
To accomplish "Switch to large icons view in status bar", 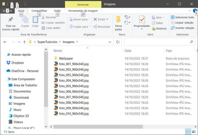I will coord(193,132).
